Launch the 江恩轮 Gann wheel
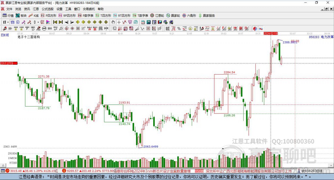Screen dimensions: 334x180 pyautogui.click(x=157, y=16)
